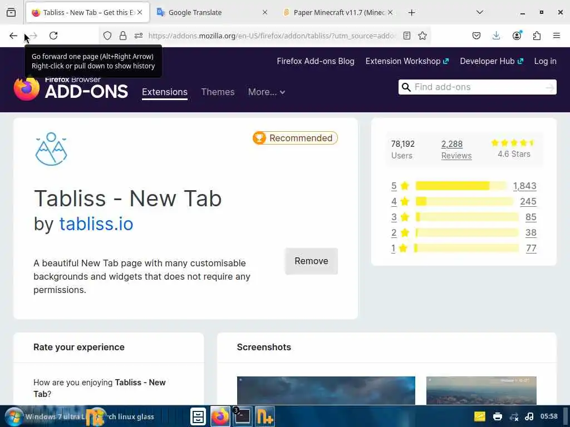Open the N+ taskbar application icon

coord(264,416)
